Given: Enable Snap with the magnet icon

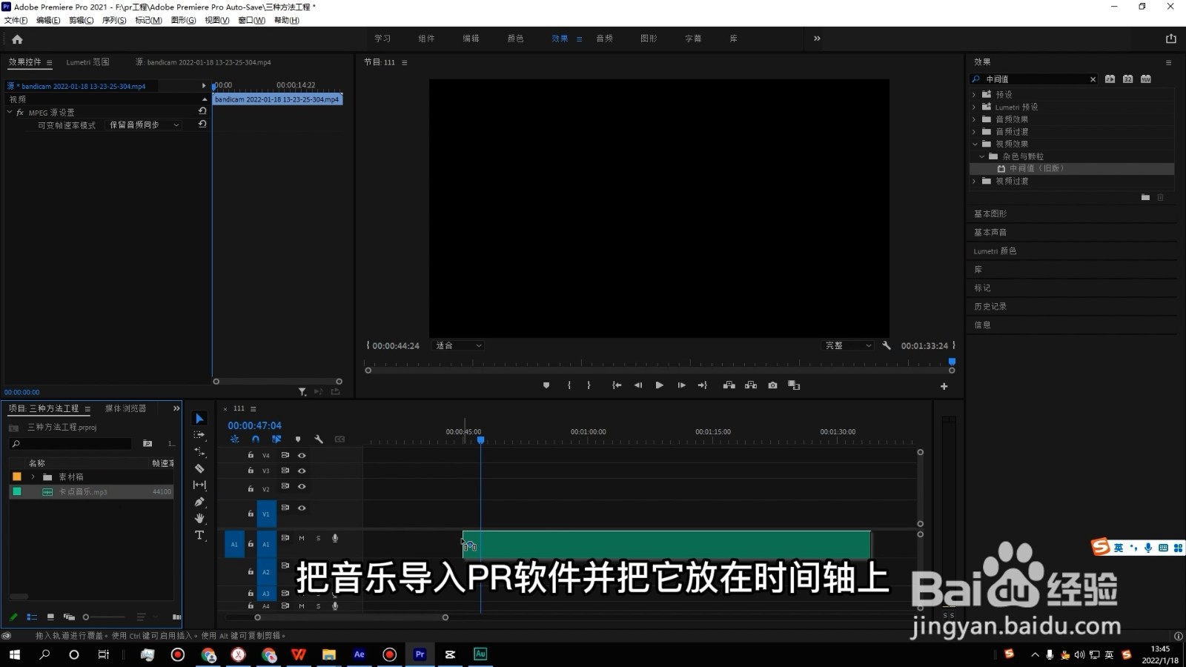Looking at the screenshot, I should pyautogui.click(x=255, y=439).
